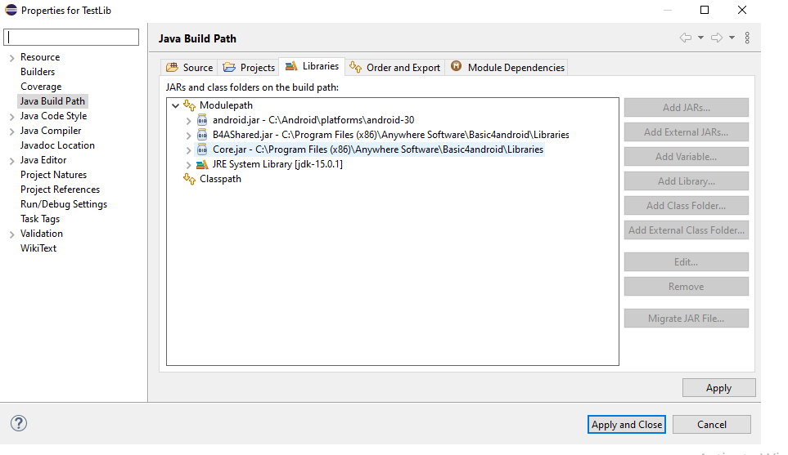Click the forward navigation arrow icon
The height and width of the screenshot is (455, 788).
pyautogui.click(x=716, y=38)
